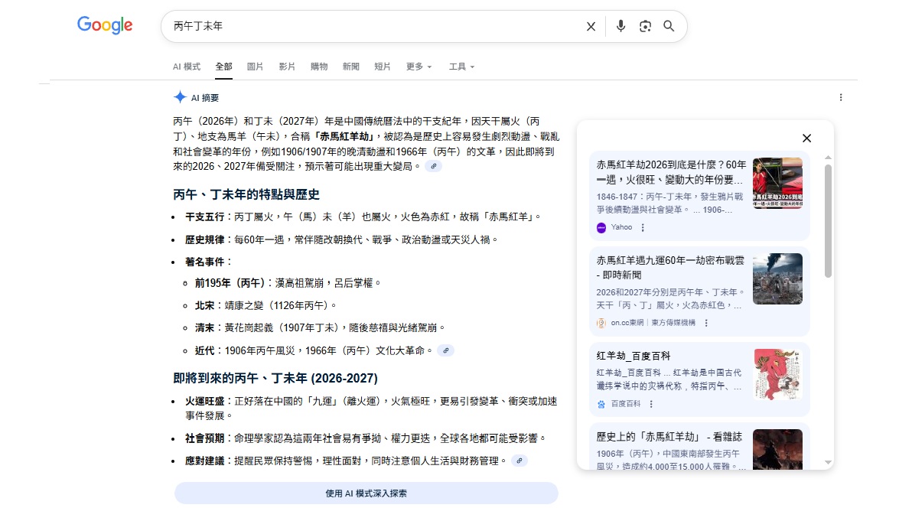Close the sources side panel

(806, 138)
